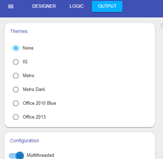The height and width of the screenshot is (159, 163).
Task: Click the Metro Dark label text
Action: [x=34, y=89]
